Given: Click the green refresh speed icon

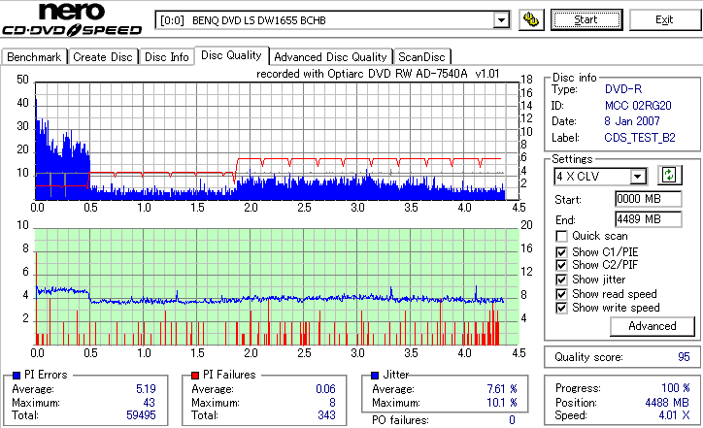Looking at the screenshot, I should (x=669, y=176).
